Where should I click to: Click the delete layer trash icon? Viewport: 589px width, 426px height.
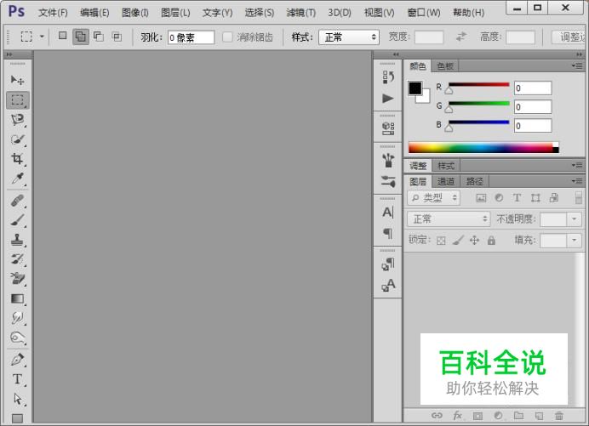pyautogui.click(x=559, y=416)
